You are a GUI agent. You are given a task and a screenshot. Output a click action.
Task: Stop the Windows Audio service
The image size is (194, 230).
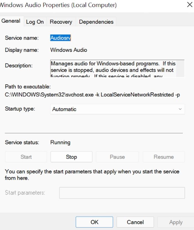click(x=71, y=157)
